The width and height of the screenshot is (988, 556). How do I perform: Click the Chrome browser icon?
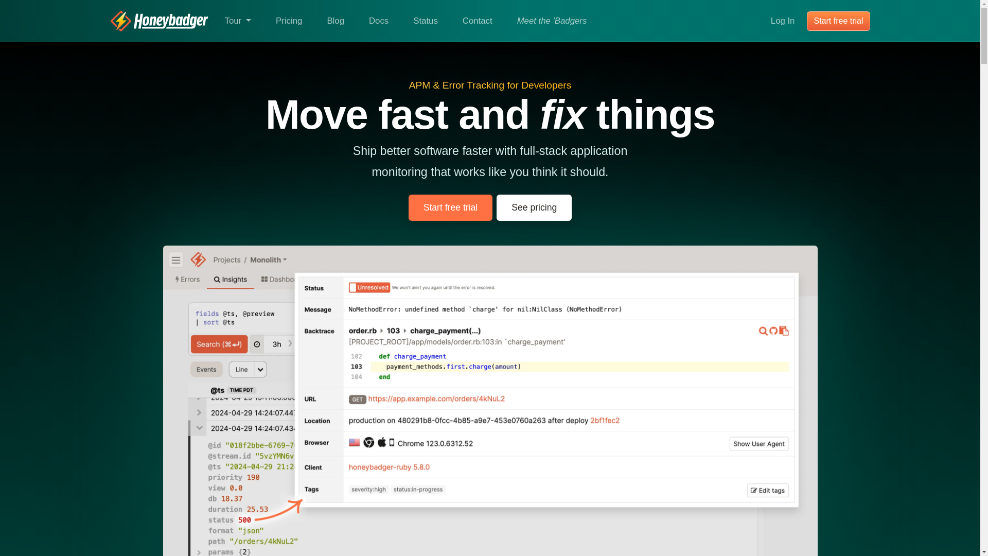pos(369,443)
